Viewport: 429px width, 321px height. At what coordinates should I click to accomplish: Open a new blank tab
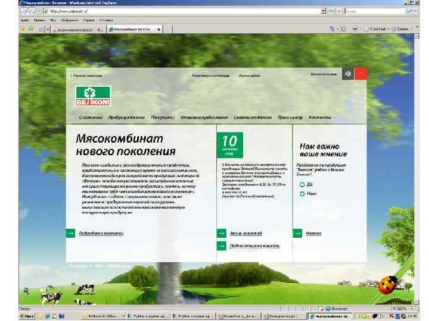168,30
